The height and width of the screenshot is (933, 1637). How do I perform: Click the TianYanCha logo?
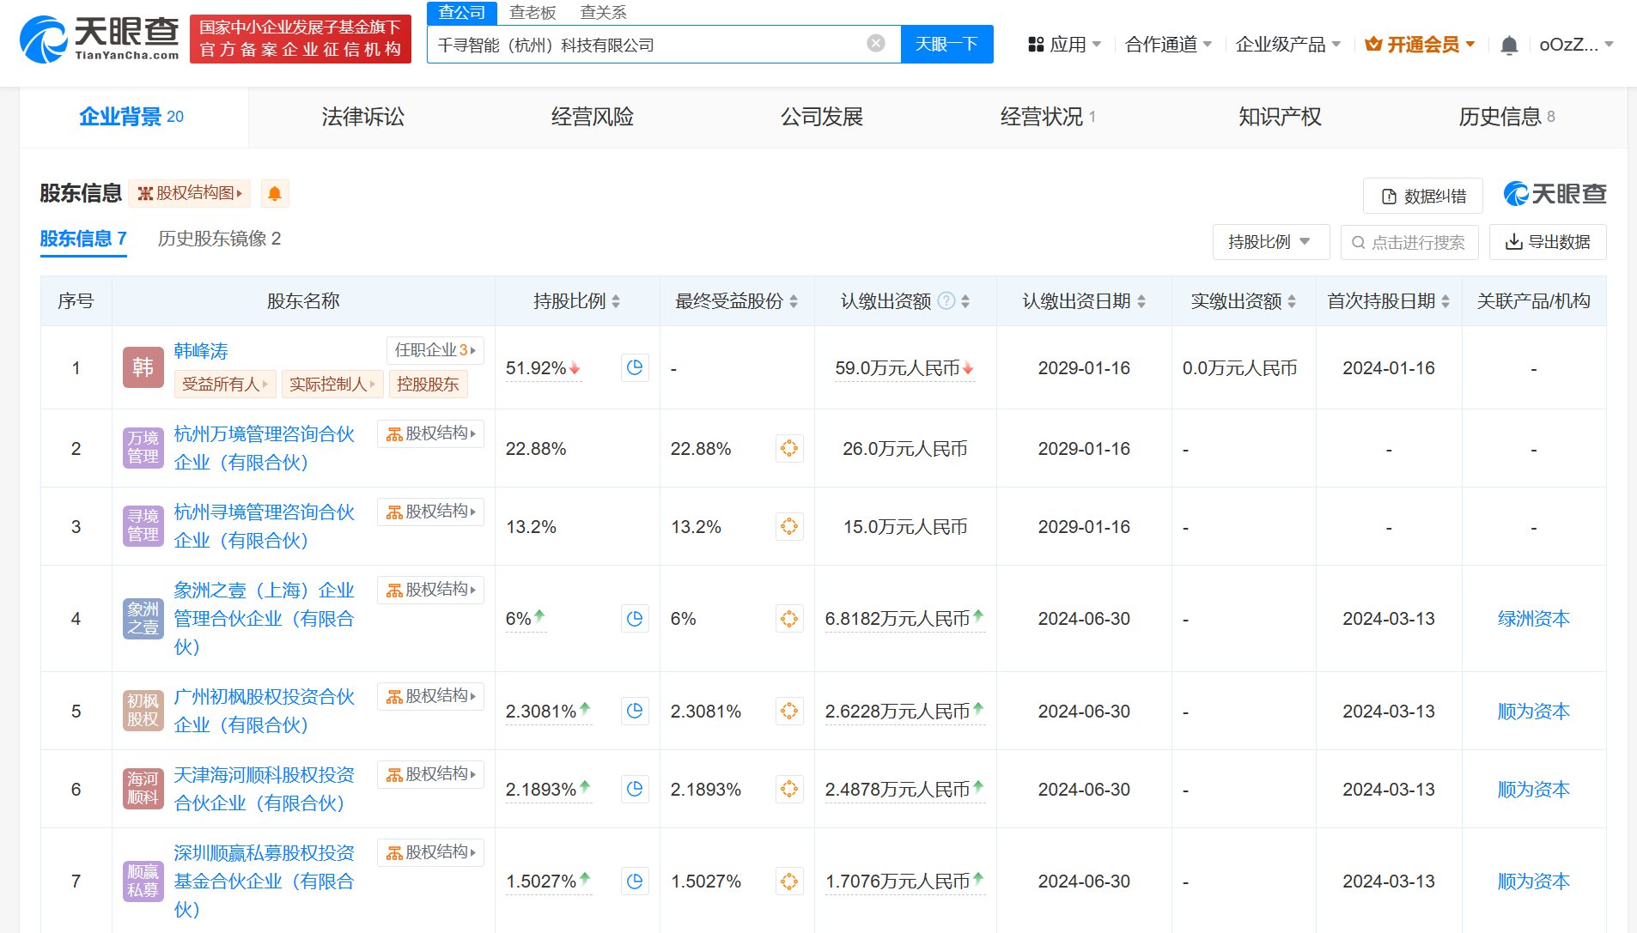pyautogui.click(x=99, y=39)
